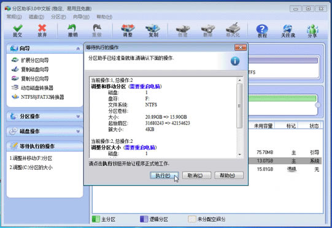
Task: Open the 分区(P) menu
Action: [58, 17]
